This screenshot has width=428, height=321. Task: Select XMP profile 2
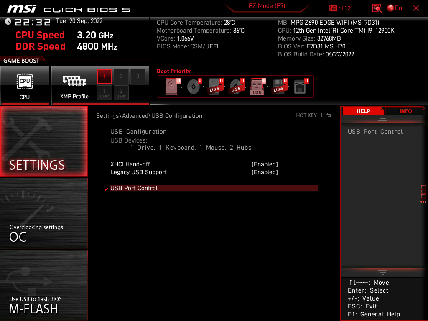coord(121,76)
